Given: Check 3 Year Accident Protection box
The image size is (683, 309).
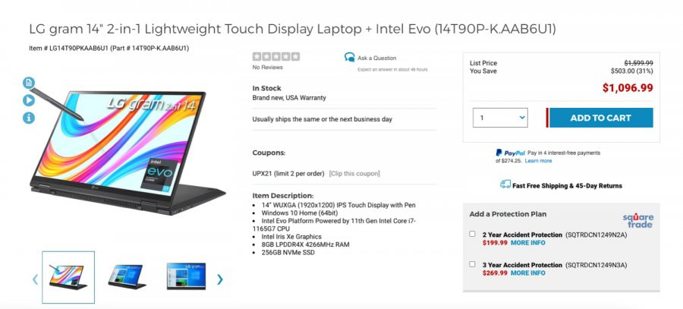Looking at the screenshot, I should [473, 264].
